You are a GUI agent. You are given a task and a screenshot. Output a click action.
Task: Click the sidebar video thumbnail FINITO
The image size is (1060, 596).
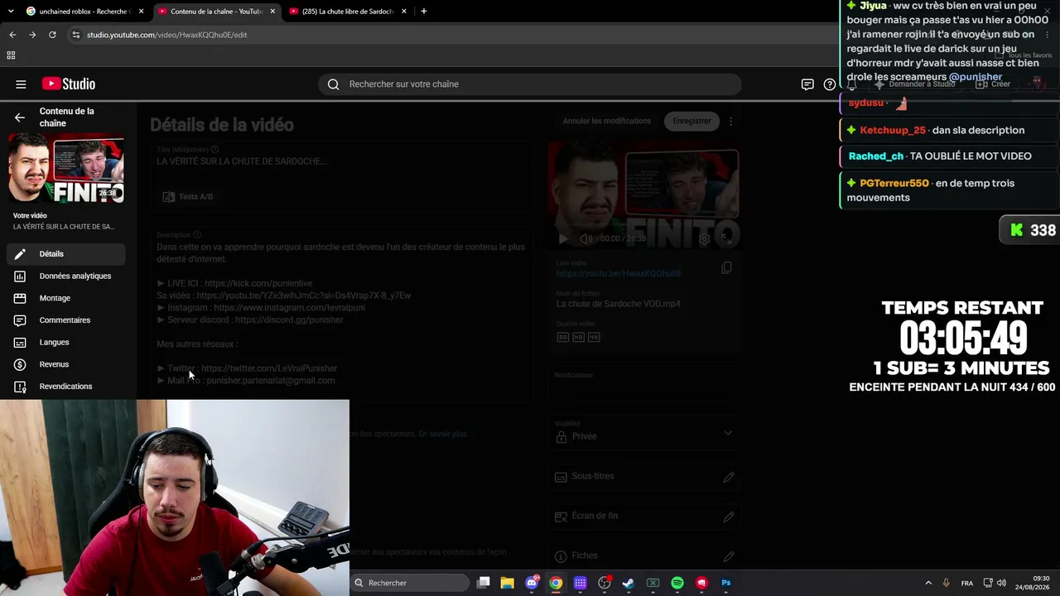tap(66, 168)
